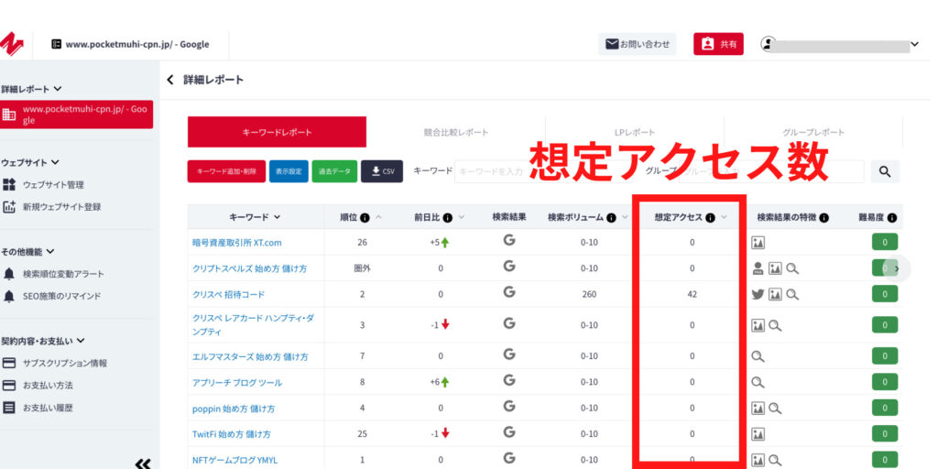The image size is (938, 469).
Task: Click Twitter icon in クリスペ 招待コード row
Action: pyautogui.click(x=758, y=294)
